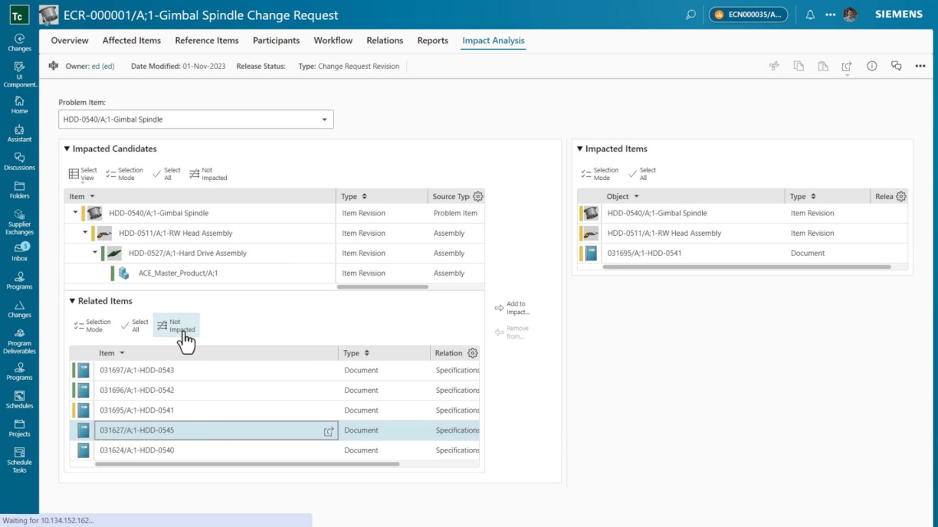The width and height of the screenshot is (938, 527).
Task: Click the information icon in the header toolbar
Action: pyautogui.click(x=872, y=66)
